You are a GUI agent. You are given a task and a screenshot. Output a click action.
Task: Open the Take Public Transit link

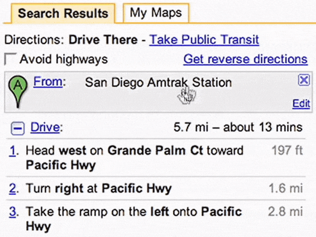(204, 39)
